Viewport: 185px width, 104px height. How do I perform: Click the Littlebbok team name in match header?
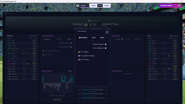coord(78,24)
